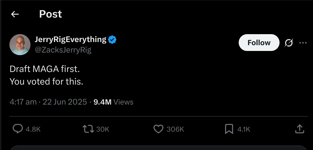Click the 306K likes count
The height and width of the screenshot is (150, 313).
[x=175, y=130]
